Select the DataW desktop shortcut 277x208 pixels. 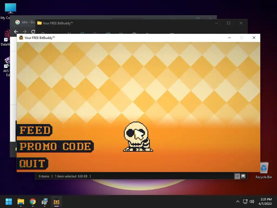tap(5, 38)
